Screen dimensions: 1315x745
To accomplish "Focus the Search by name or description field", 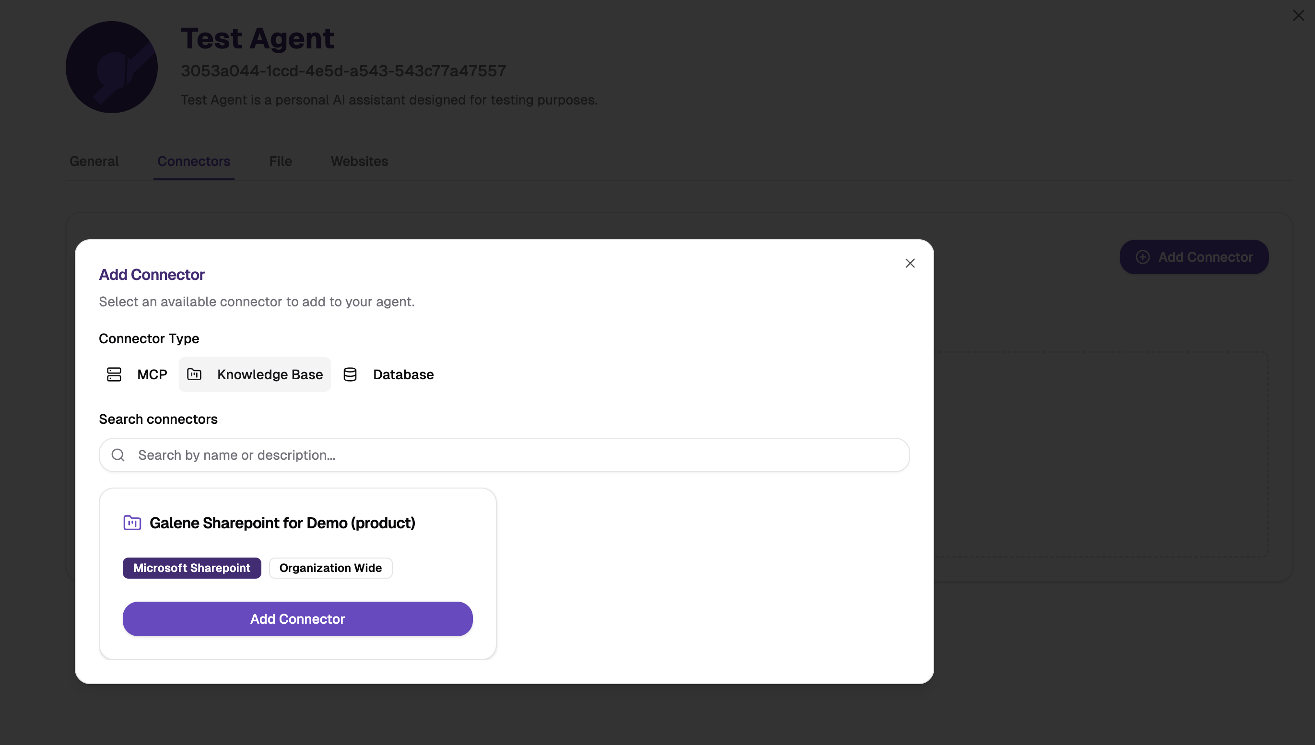I will coord(504,455).
